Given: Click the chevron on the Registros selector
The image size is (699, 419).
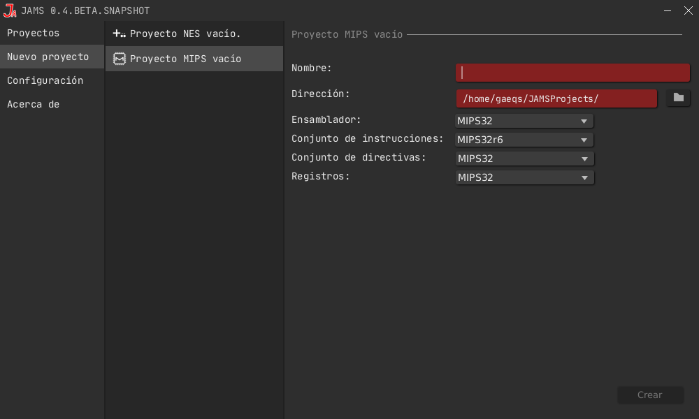Looking at the screenshot, I should [x=584, y=177].
